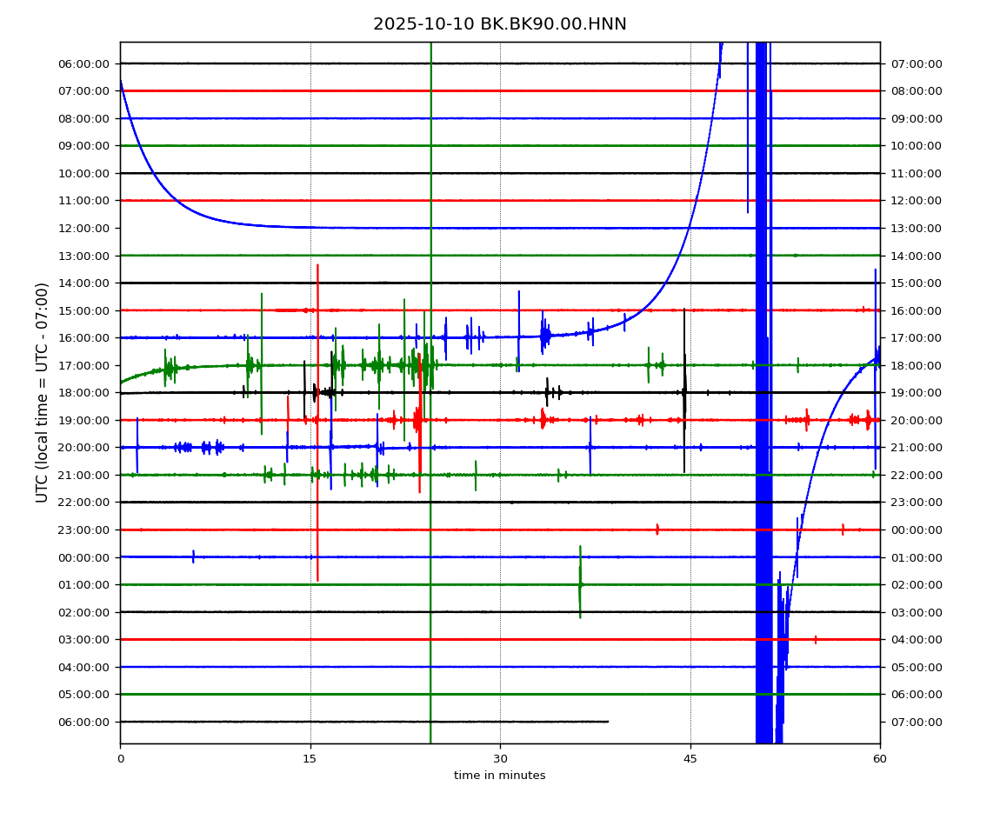Click the 0 tick label on the x-axis

point(120,759)
